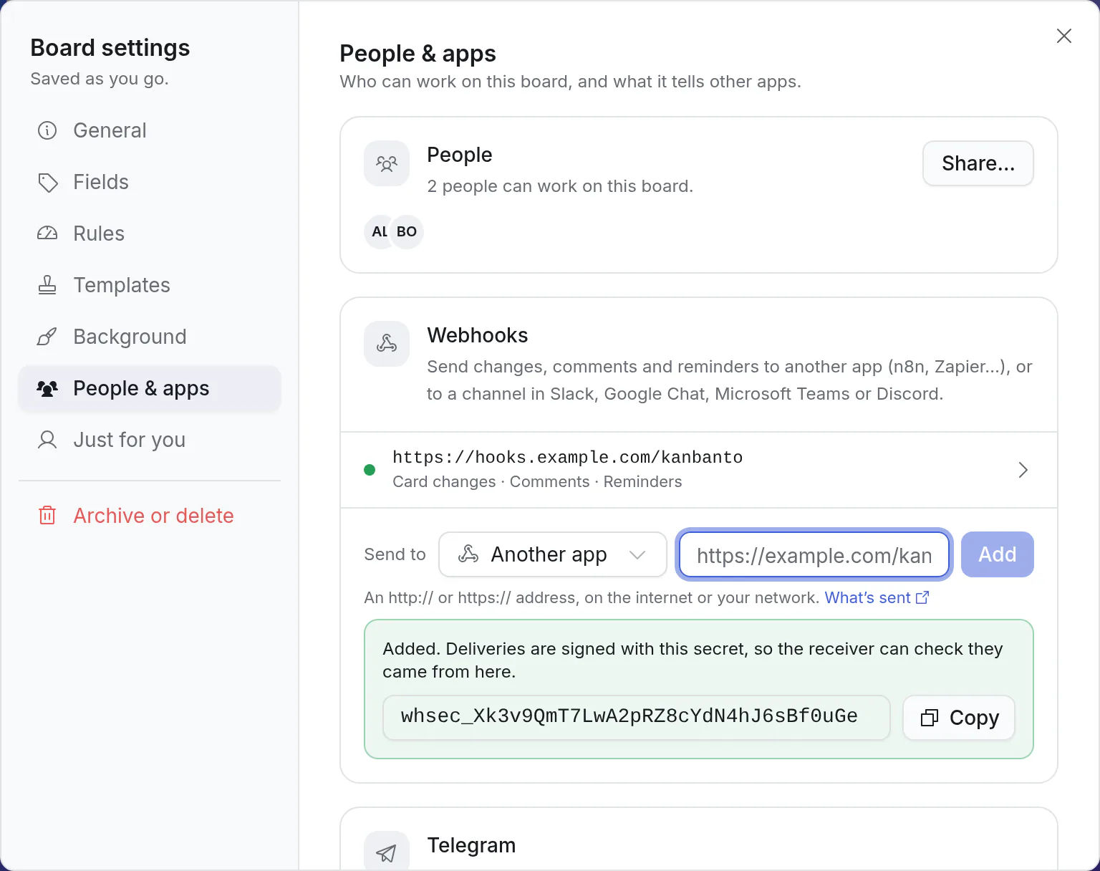Click the AL member avatar

378,232
